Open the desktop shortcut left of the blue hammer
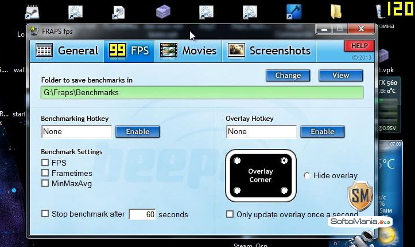415x247 pixels. (250, 12)
